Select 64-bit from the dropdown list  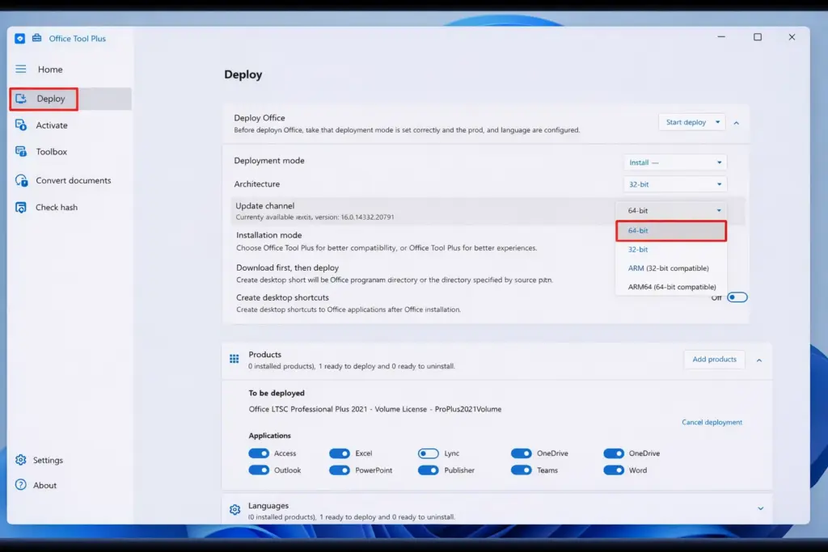click(x=670, y=231)
